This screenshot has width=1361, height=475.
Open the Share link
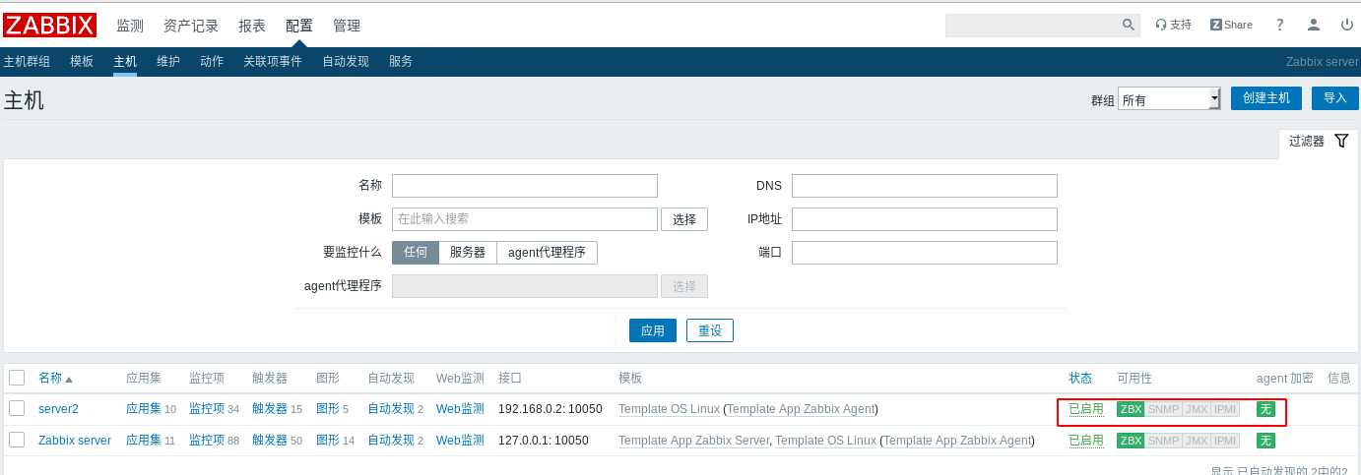coord(1231,25)
